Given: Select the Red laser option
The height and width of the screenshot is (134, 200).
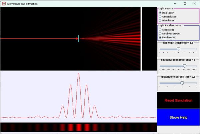Looking at the screenshot, I should point(160,13).
